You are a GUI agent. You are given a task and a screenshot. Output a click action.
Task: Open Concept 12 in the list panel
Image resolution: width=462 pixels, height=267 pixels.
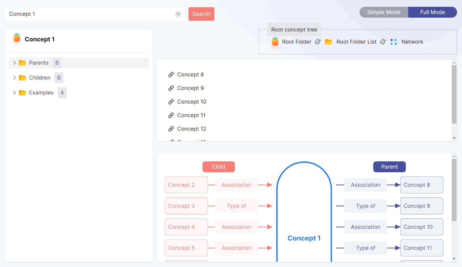pyautogui.click(x=192, y=129)
